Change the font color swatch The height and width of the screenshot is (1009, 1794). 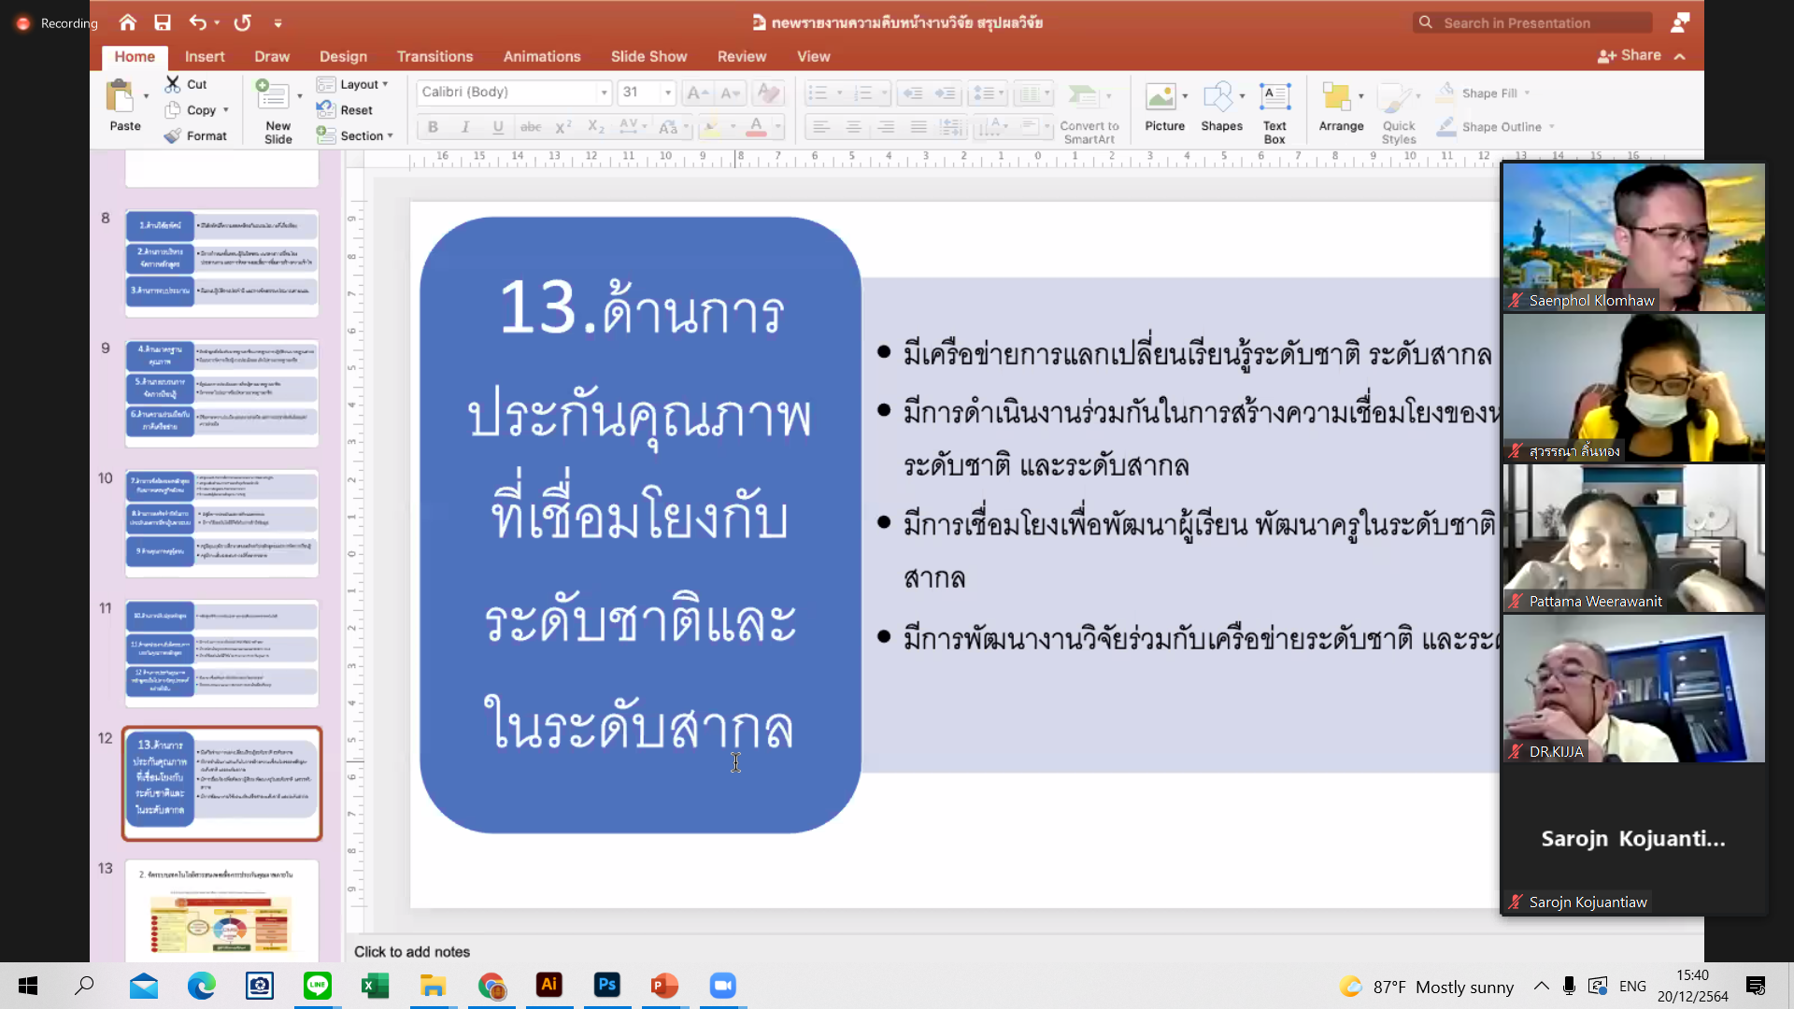[756, 127]
